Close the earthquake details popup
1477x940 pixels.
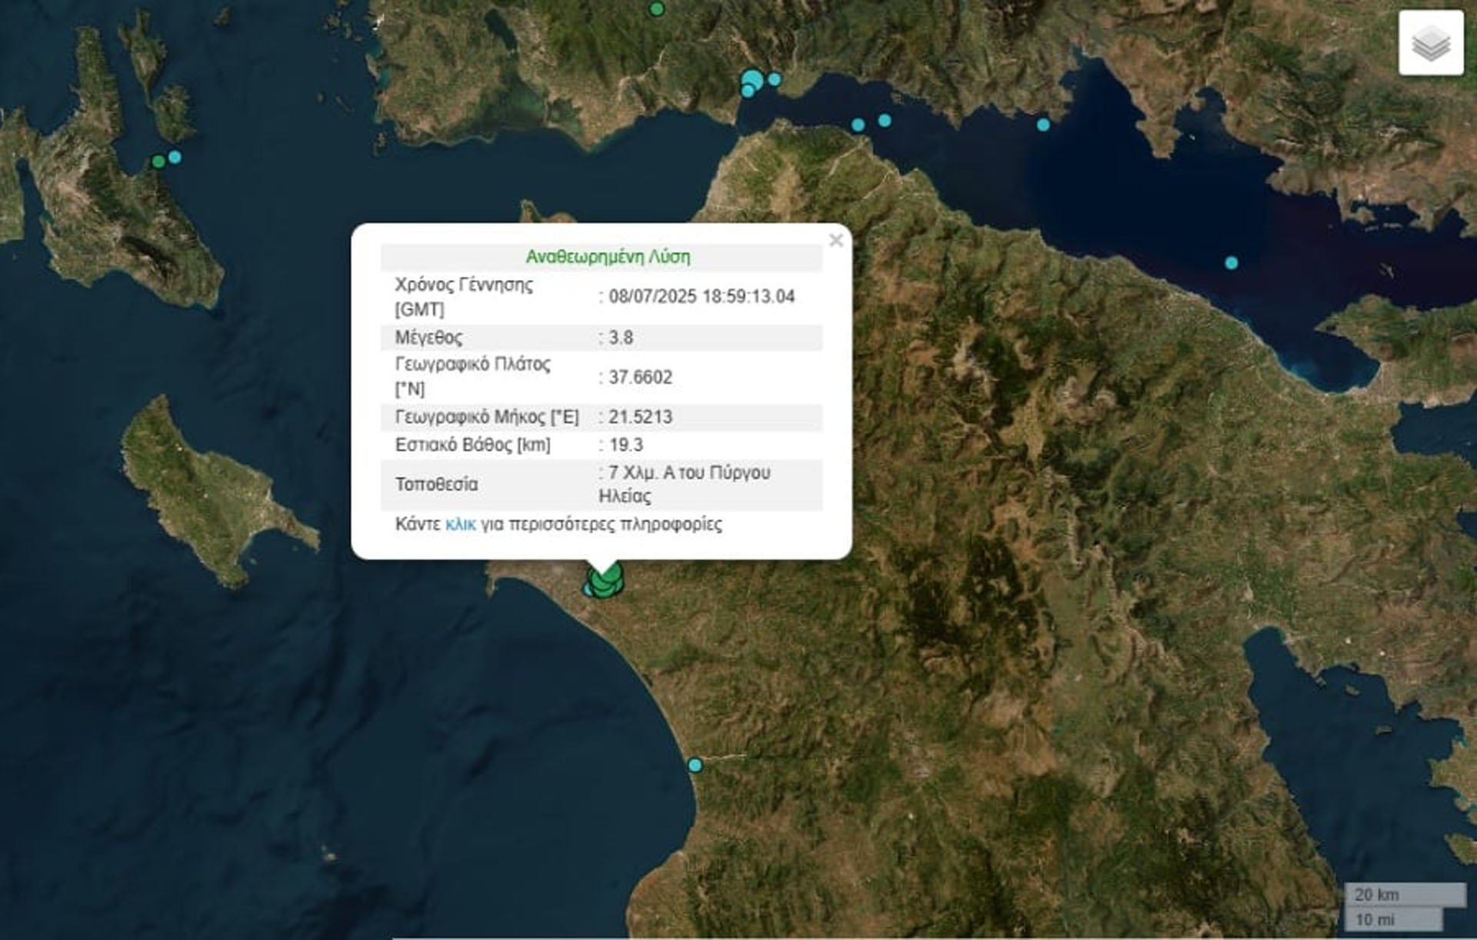coord(836,241)
